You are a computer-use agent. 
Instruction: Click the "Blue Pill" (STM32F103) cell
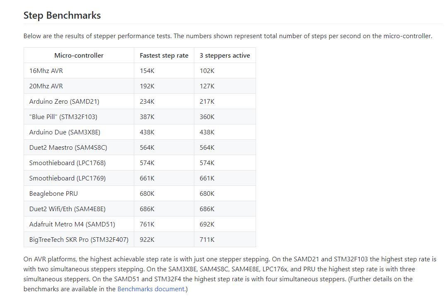point(79,117)
